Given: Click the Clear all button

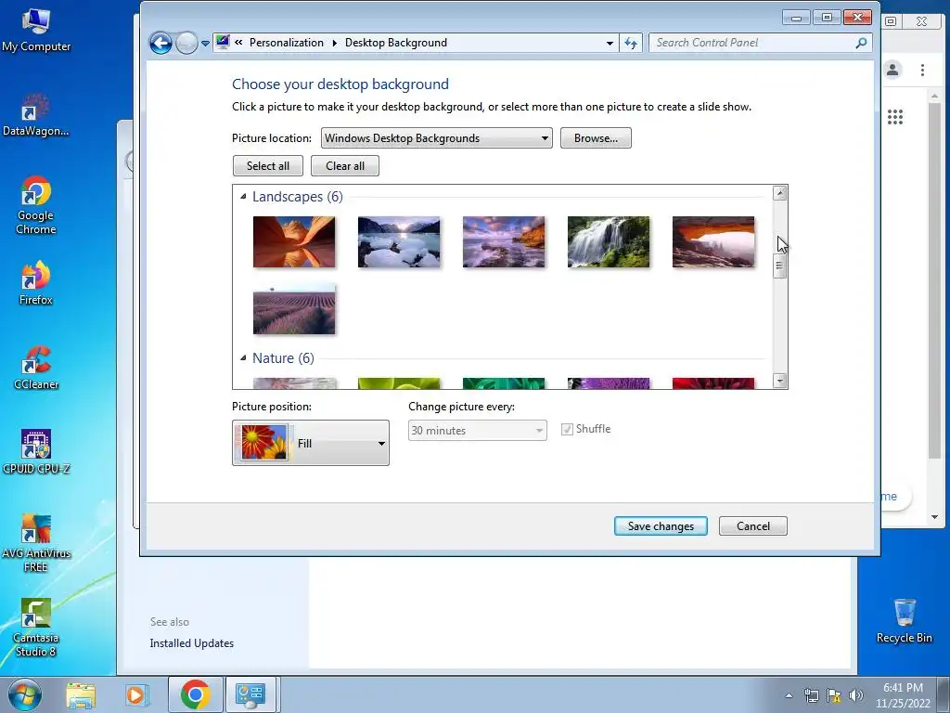Looking at the screenshot, I should pos(345,166).
